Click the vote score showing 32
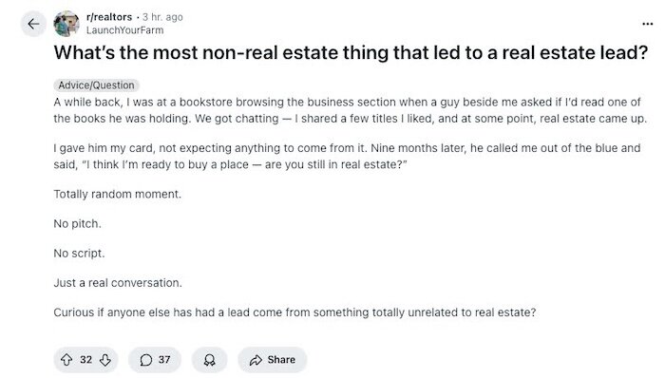This screenshot has height=378, width=665. pos(86,360)
